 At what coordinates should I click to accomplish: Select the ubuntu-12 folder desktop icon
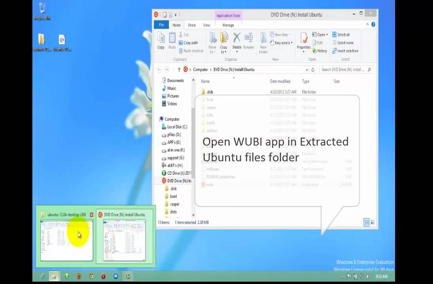(41, 42)
